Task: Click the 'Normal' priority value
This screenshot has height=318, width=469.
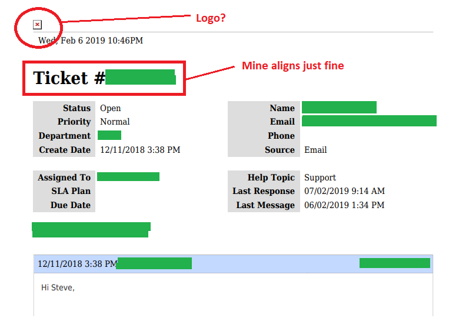Action: coord(115,122)
